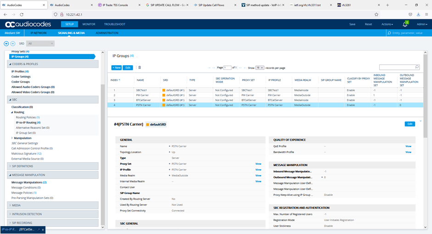Click the New button
The width and height of the screenshot is (432, 234).
pos(117,68)
